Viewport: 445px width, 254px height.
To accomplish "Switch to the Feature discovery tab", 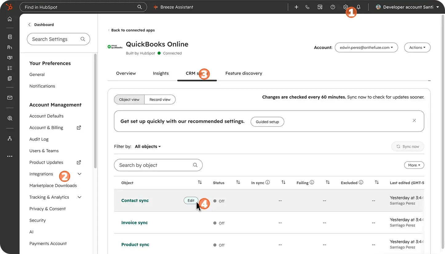I will [244, 73].
